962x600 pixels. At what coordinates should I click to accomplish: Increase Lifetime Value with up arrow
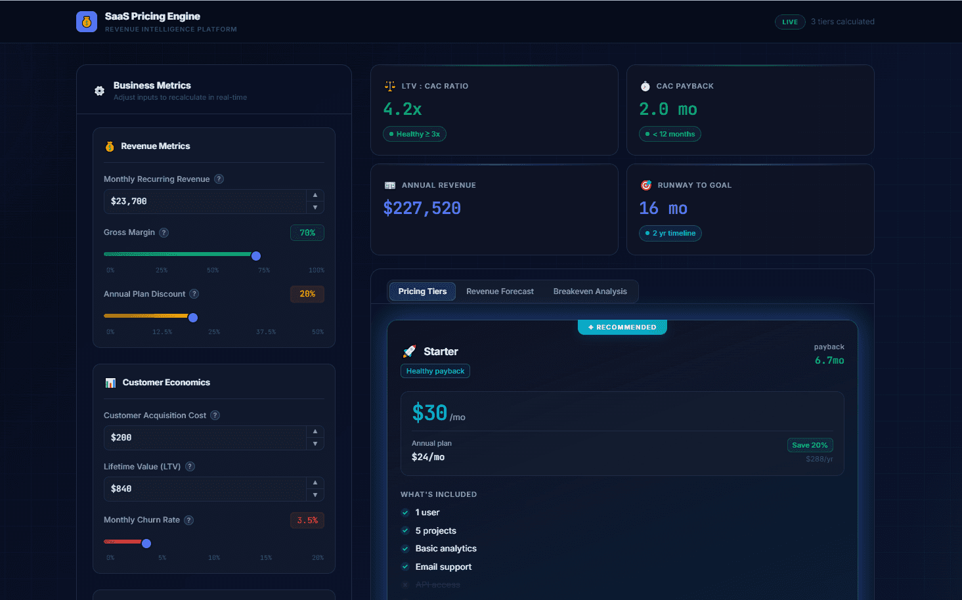[315, 482]
